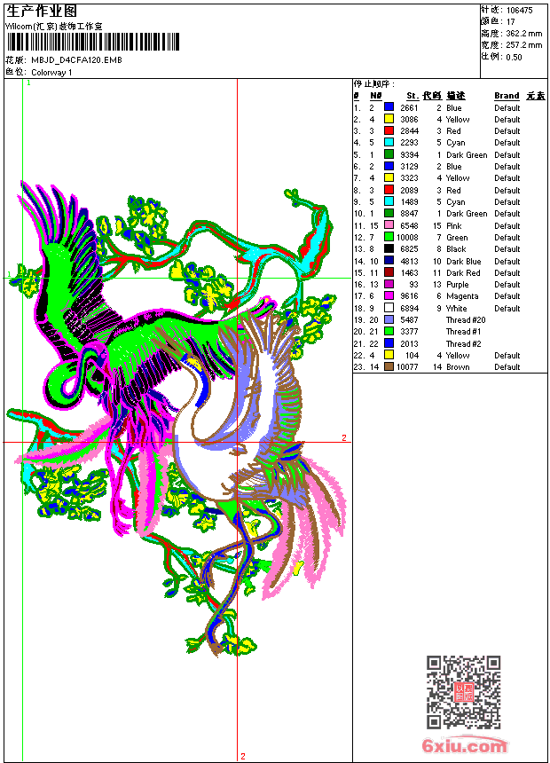The height and width of the screenshot is (763, 550).
Task: Click the QR code image
Action: (463, 692)
